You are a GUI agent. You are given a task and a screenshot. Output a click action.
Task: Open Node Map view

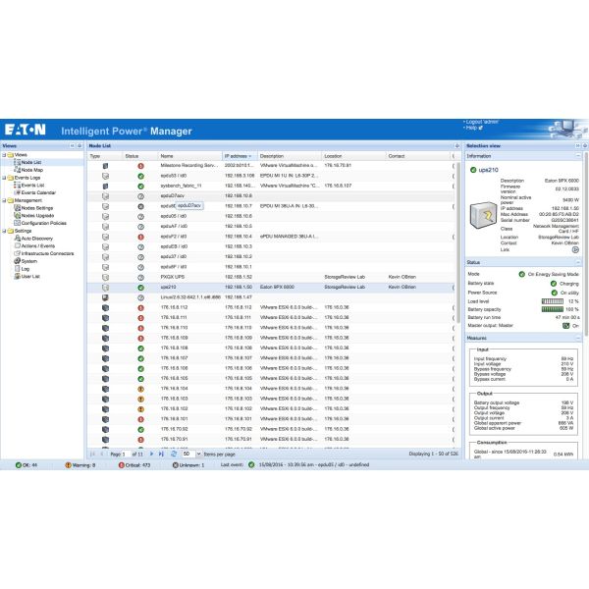(32, 170)
